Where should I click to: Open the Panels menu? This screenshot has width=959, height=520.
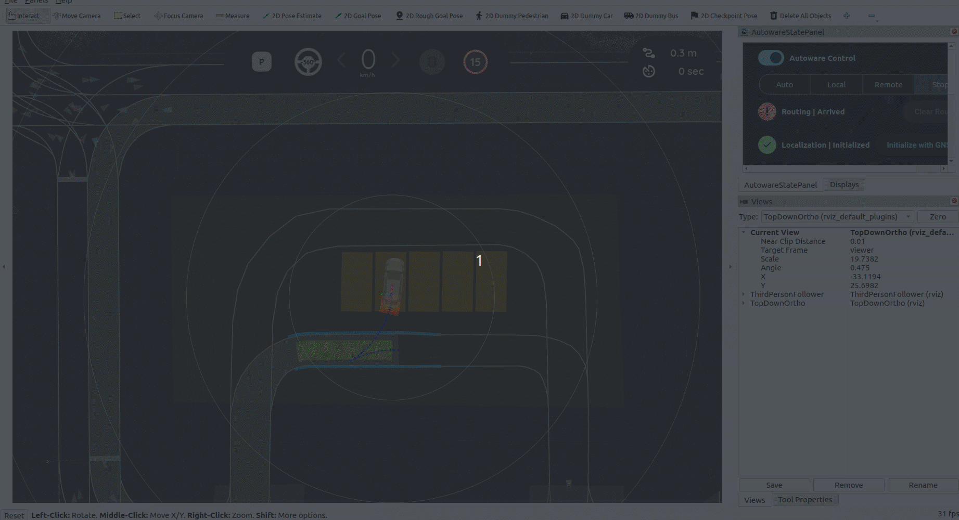(x=36, y=2)
